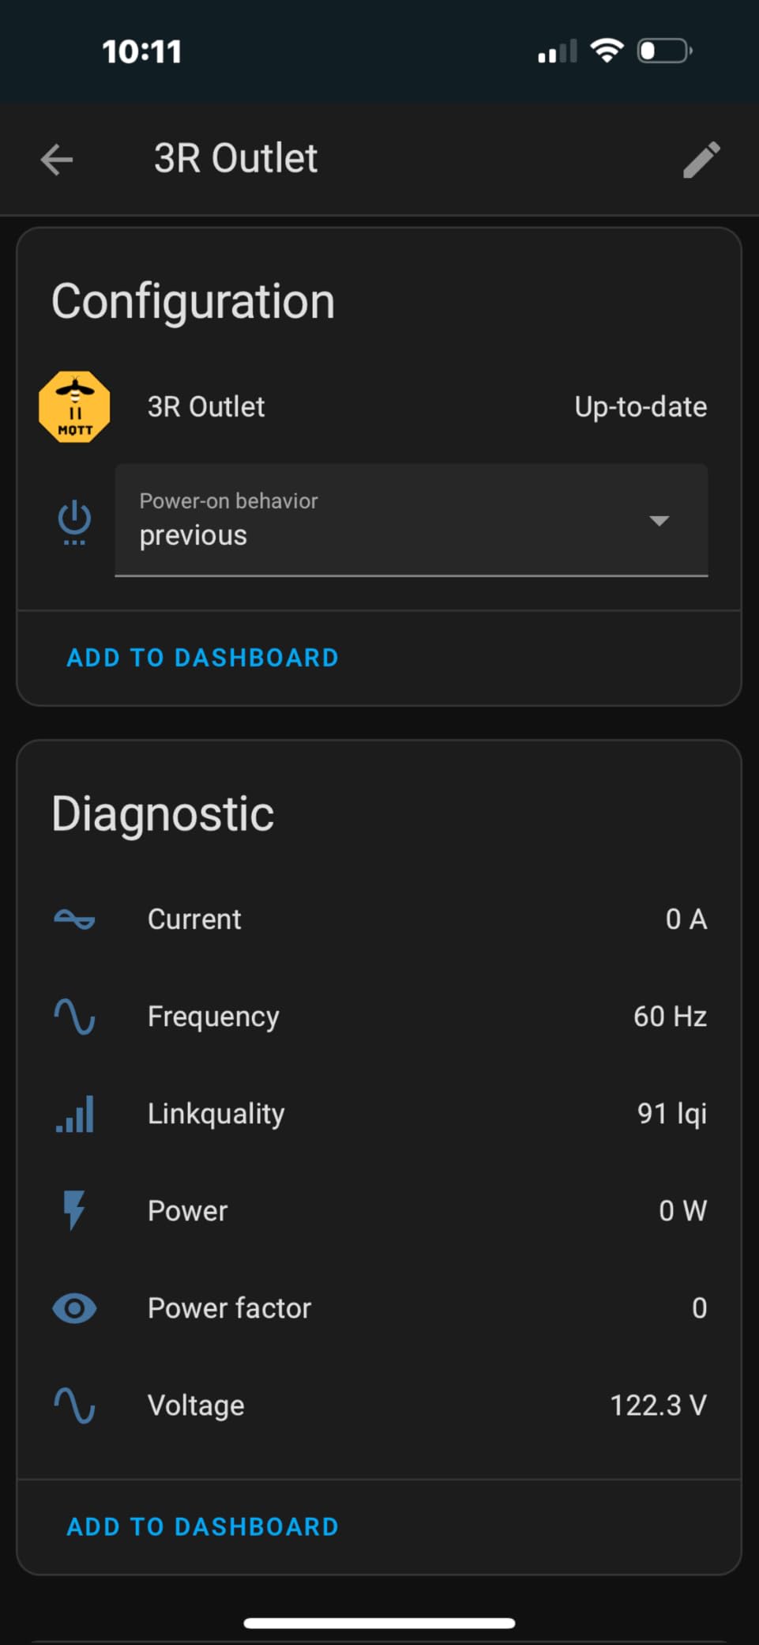
Task: Tap the Up-to-date status text
Action: point(640,407)
